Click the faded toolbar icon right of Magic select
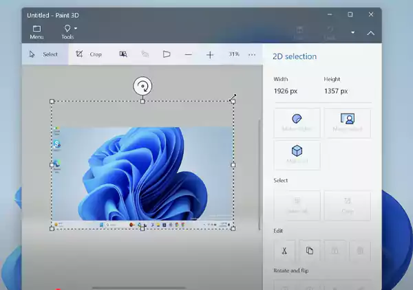Image resolution: width=413 pixels, height=290 pixels. 145,54
